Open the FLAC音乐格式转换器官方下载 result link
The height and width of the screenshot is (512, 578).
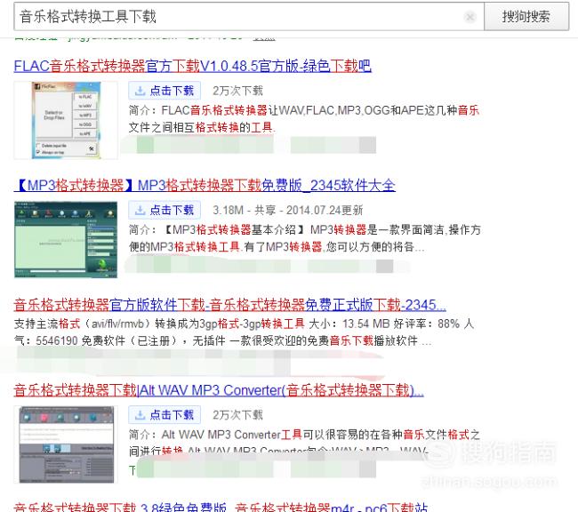click(192, 67)
